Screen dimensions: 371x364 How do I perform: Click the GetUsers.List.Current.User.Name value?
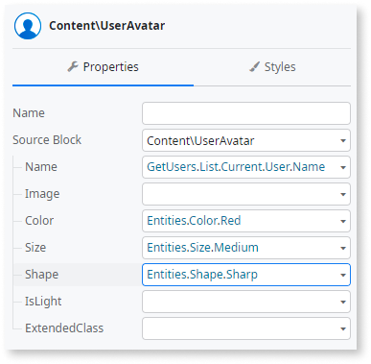[236, 167]
